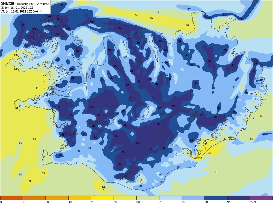Pick the 95–99.9 navy legend swatch
Image resolution: width=273 pixels, height=204 pixels.
pyautogui.click(x=239, y=198)
